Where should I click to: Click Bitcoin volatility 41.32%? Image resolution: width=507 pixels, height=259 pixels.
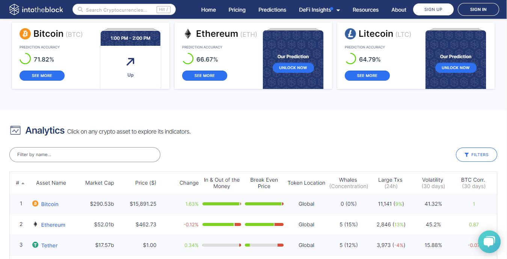433,204
